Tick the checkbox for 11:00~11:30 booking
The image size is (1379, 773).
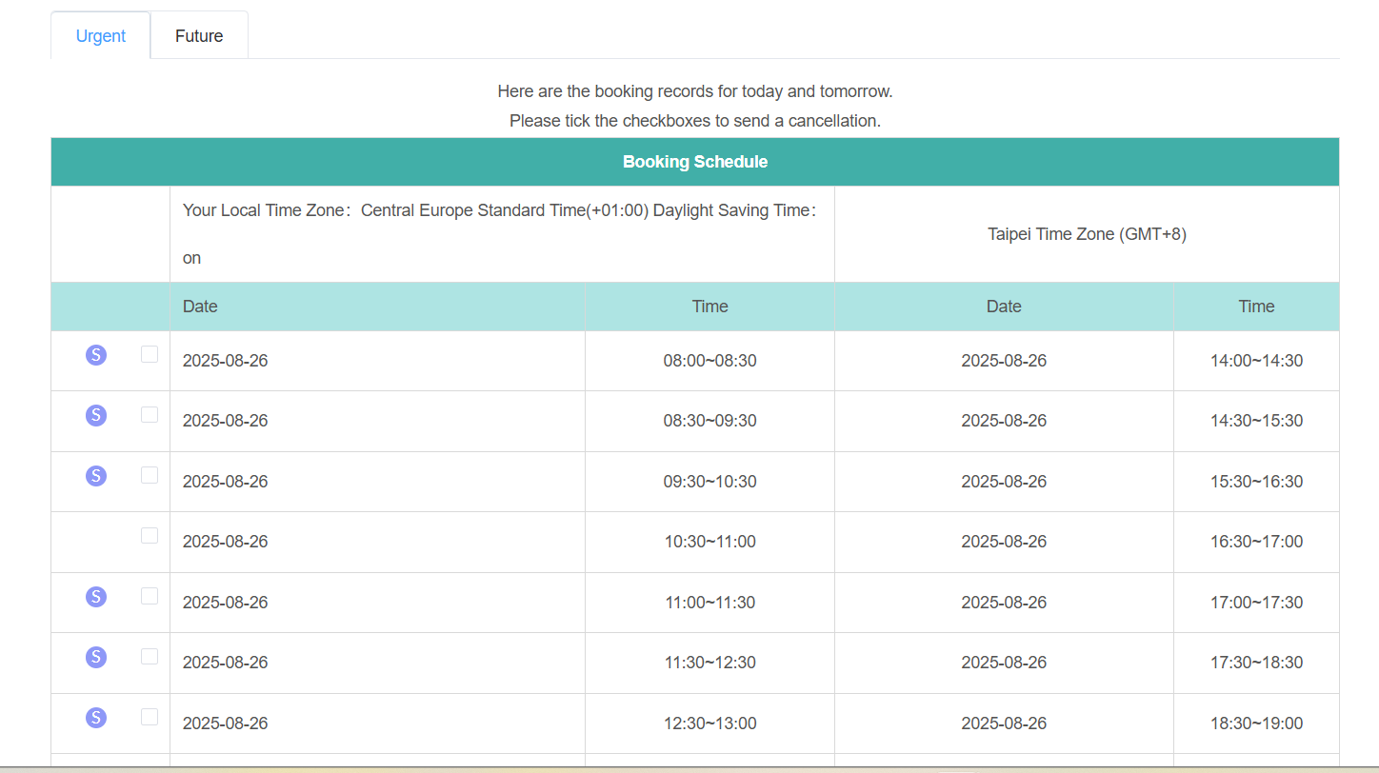coord(150,596)
